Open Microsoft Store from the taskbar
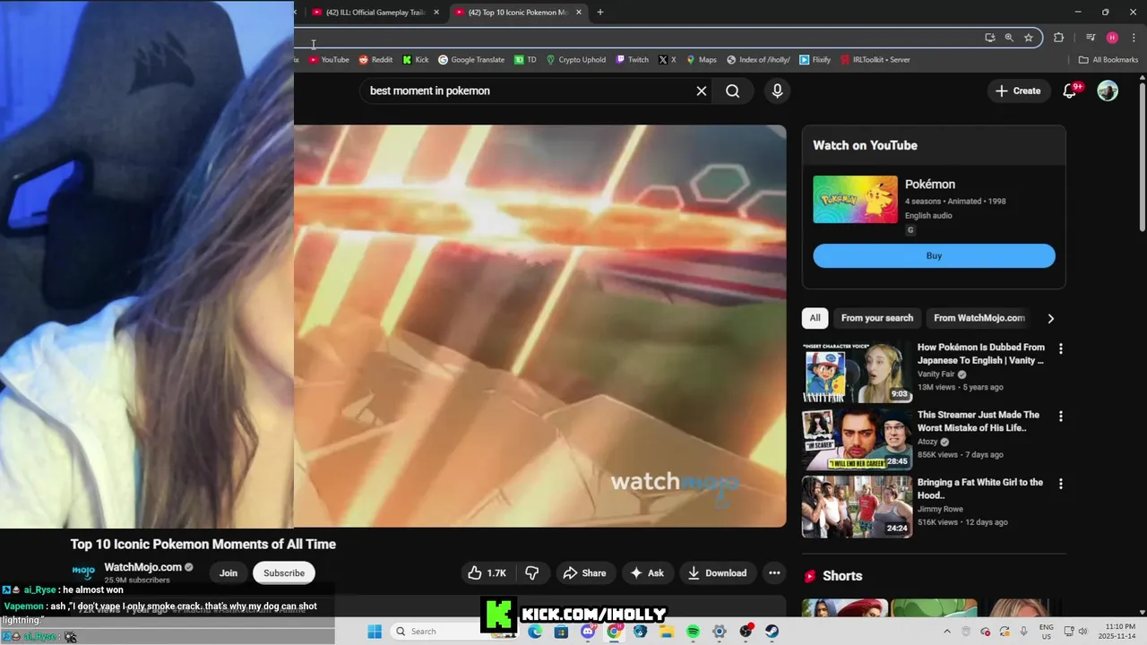The width and height of the screenshot is (1147, 645). (x=561, y=632)
